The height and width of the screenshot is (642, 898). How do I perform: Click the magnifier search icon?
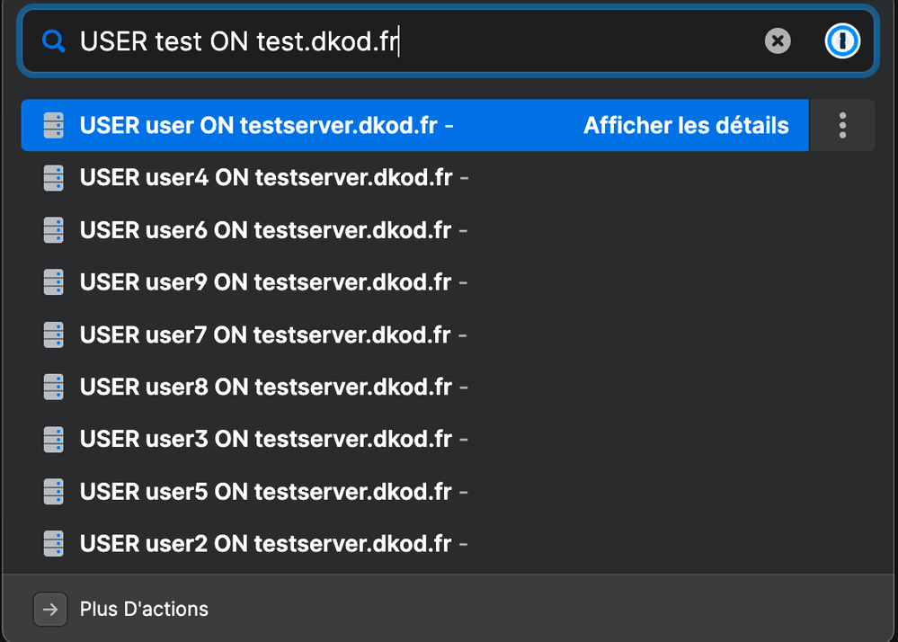pos(53,41)
